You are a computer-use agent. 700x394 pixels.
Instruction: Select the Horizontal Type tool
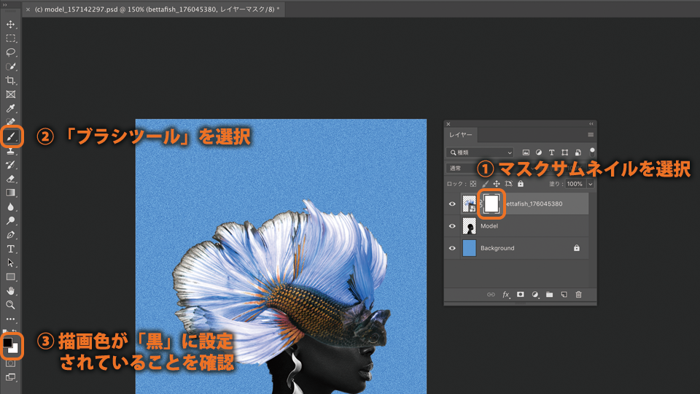pos(10,249)
